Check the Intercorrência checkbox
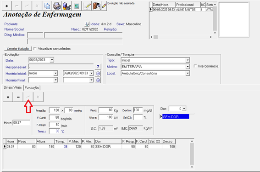Image resolution: width=260 pixels, height=172 pixels. pyautogui.click(x=195, y=66)
